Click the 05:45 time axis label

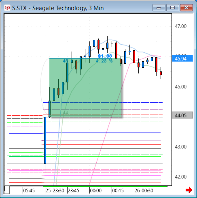click(29, 191)
